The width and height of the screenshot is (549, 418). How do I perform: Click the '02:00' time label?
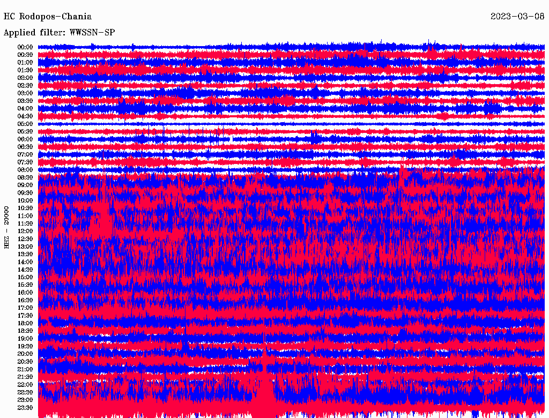[25, 78]
